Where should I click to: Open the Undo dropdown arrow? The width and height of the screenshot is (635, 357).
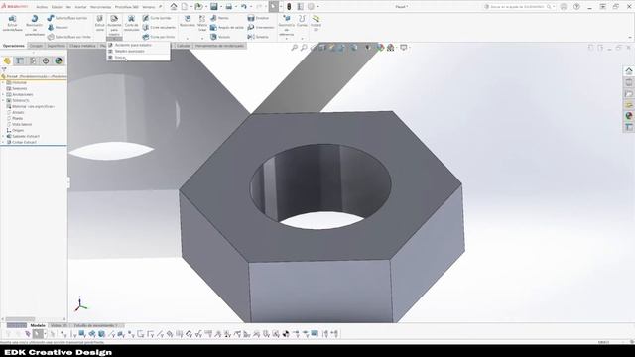(x=251, y=7)
